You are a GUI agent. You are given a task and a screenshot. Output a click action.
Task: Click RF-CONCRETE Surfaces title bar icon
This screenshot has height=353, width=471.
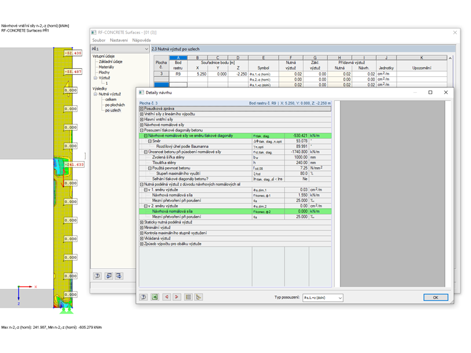94,32
